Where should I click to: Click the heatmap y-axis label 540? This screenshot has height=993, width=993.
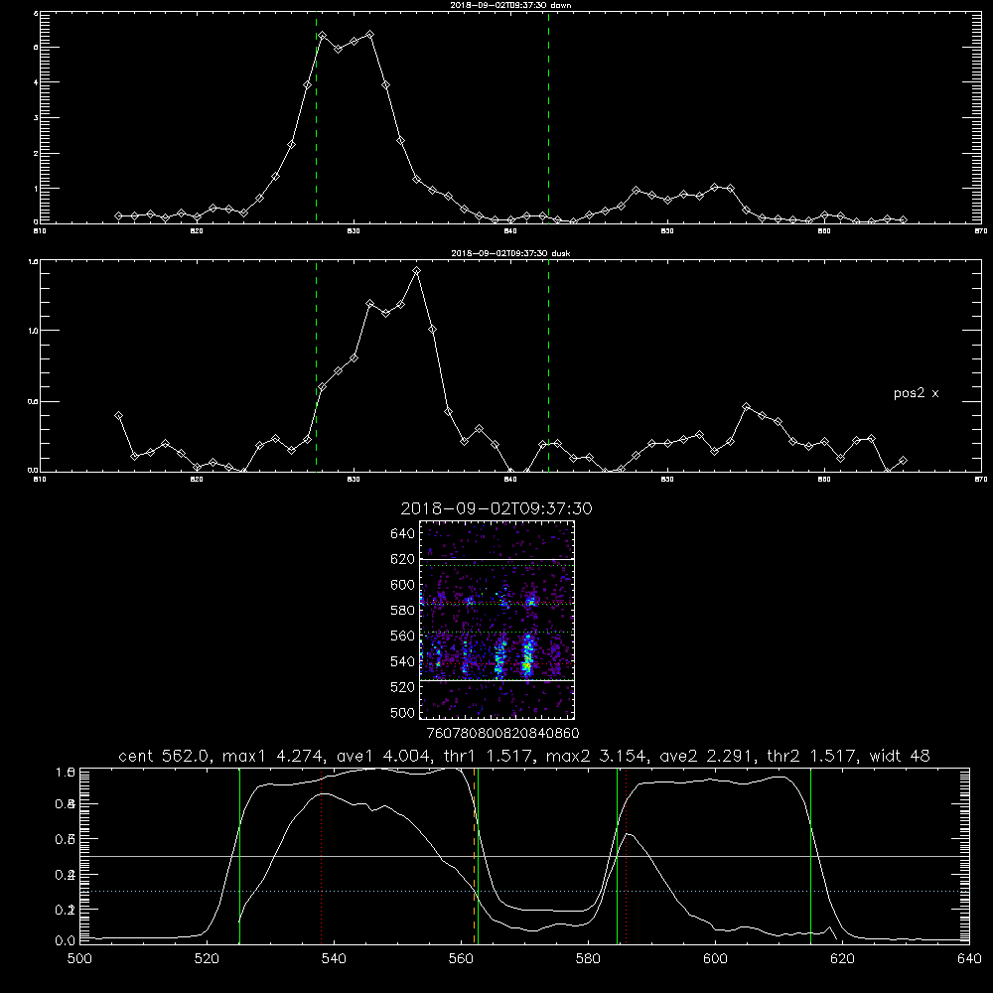[x=402, y=661]
